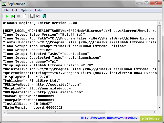Click the line starting with "UninstallString"

coord(80,69)
